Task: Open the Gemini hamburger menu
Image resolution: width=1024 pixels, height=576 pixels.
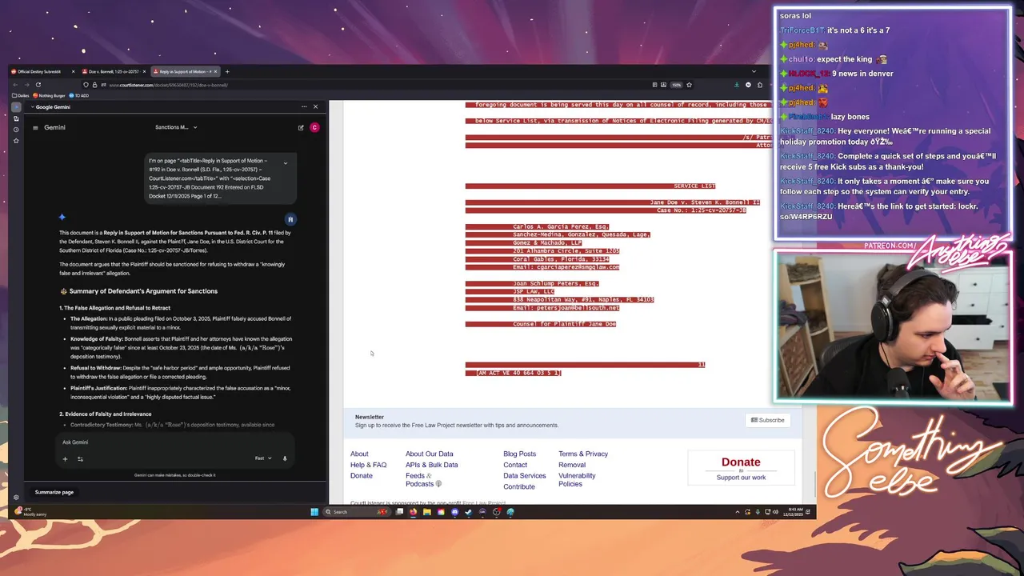Action: 35,127
